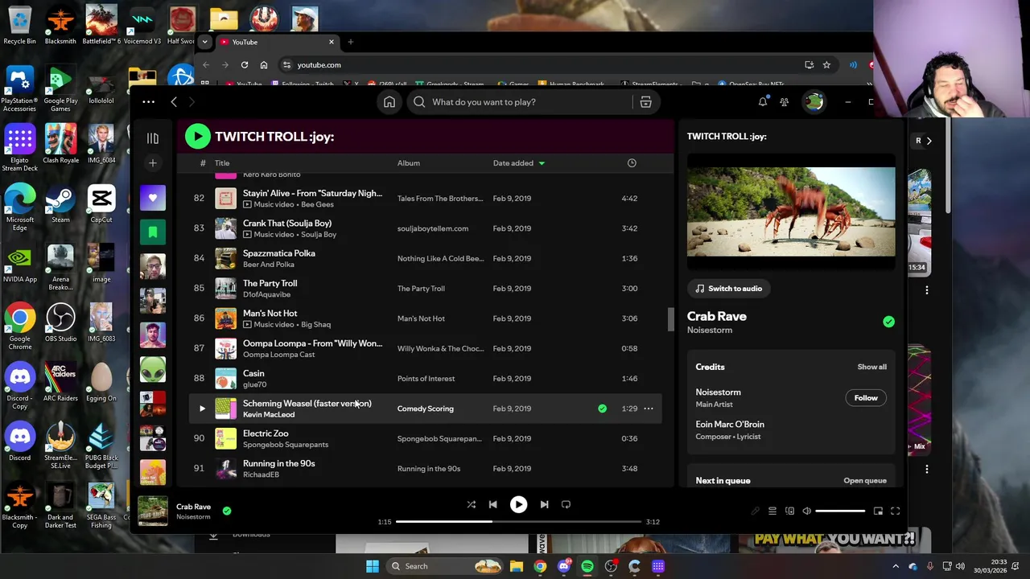Image resolution: width=1030 pixels, height=579 pixels.
Task: Open the green alien playlist in sidebar
Action: [153, 370]
